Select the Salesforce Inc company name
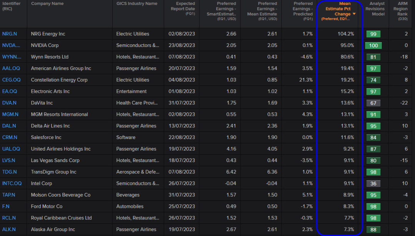This screenshot has height=236, width=415. (46, 137)
